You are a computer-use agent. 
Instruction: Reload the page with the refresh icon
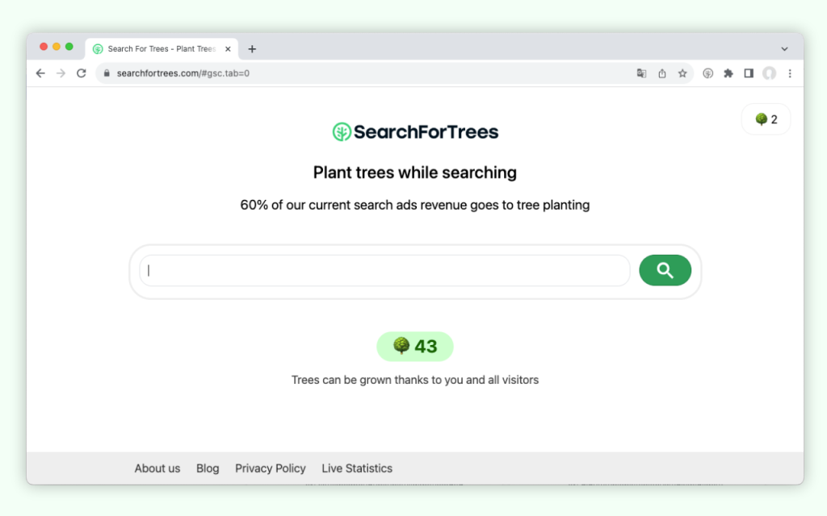point(81,73)
